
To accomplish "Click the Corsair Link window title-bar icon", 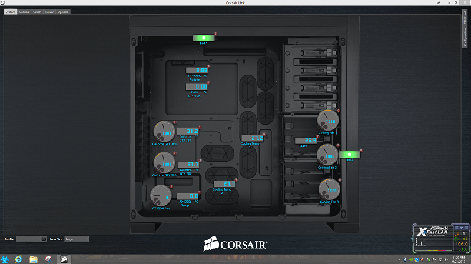I will 2,2.
